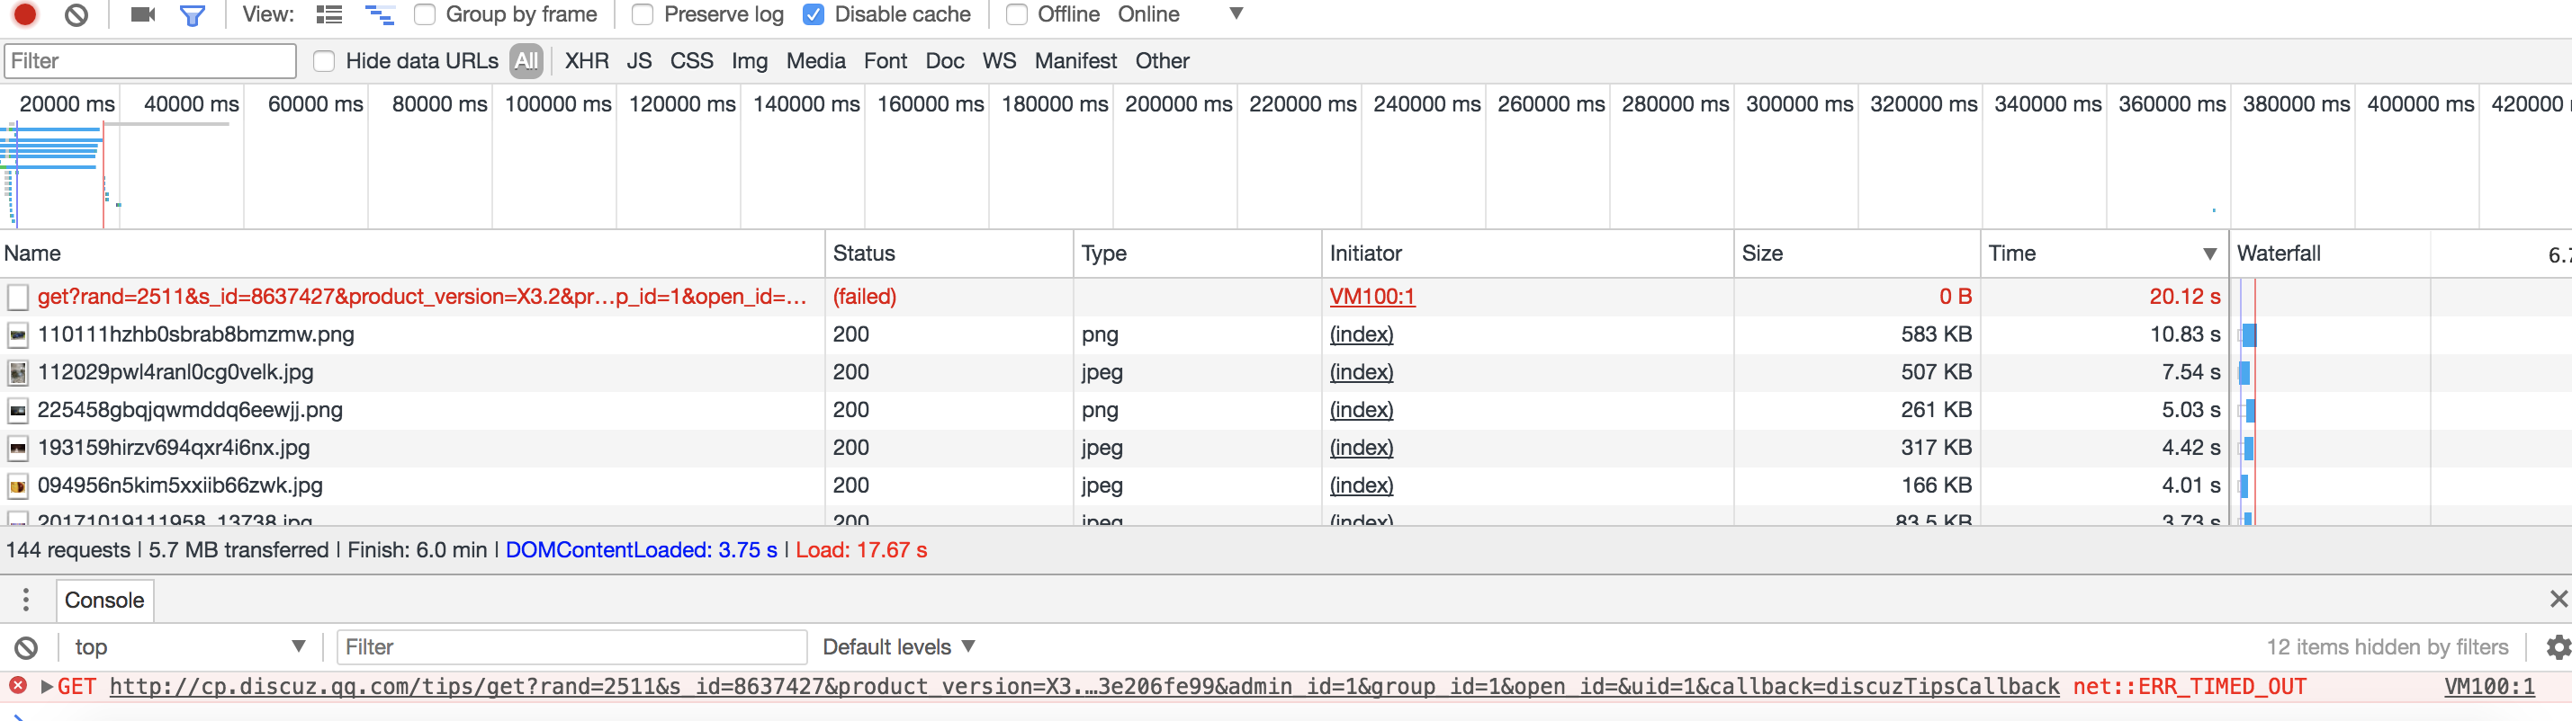
Task: Expand the Default levels dropdown
Action: point(897,647)
